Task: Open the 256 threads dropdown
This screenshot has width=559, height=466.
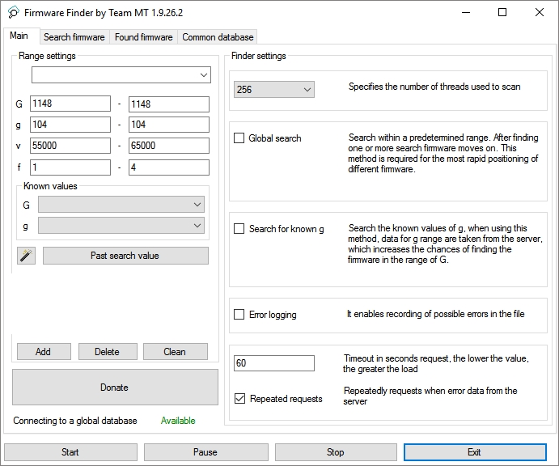Action: [274, 90]
